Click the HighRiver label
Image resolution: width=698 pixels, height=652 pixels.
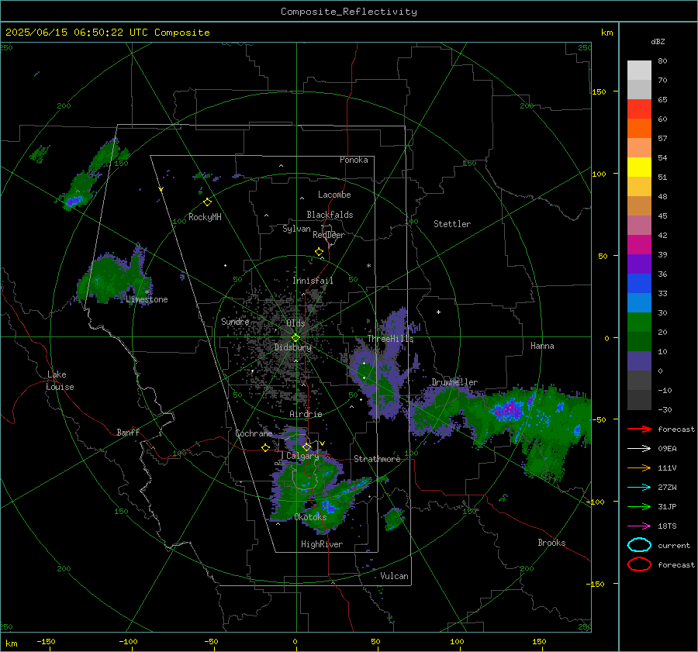(x=322, y=544)
